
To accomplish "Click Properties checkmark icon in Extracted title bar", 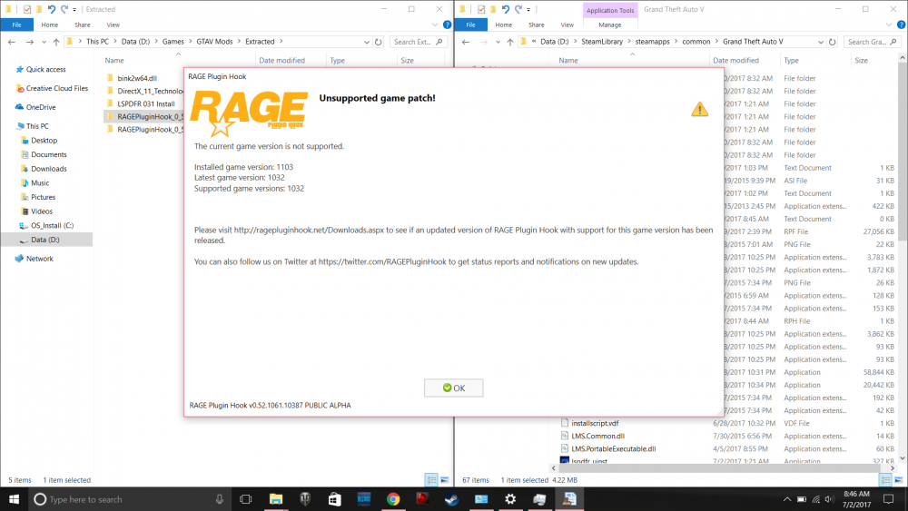I will 26,9.
